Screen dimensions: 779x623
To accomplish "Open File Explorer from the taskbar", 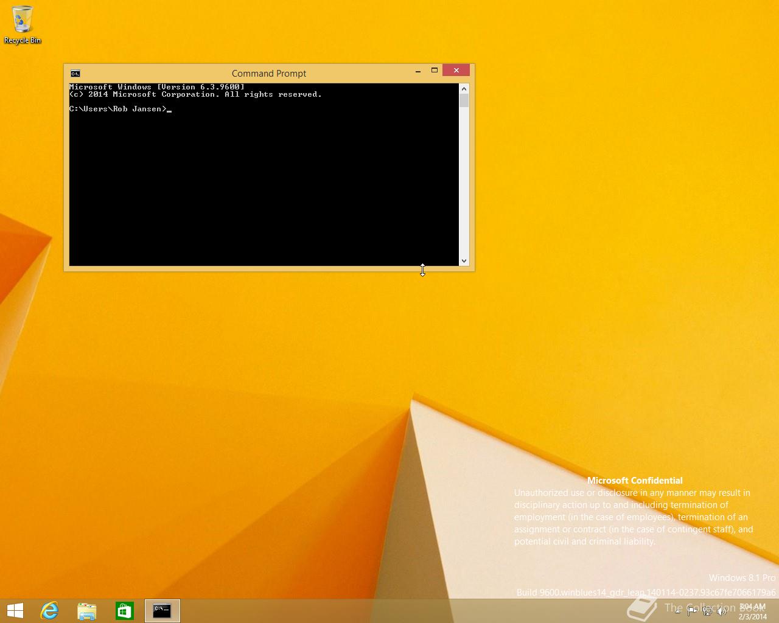I will [x=87, y=611].
